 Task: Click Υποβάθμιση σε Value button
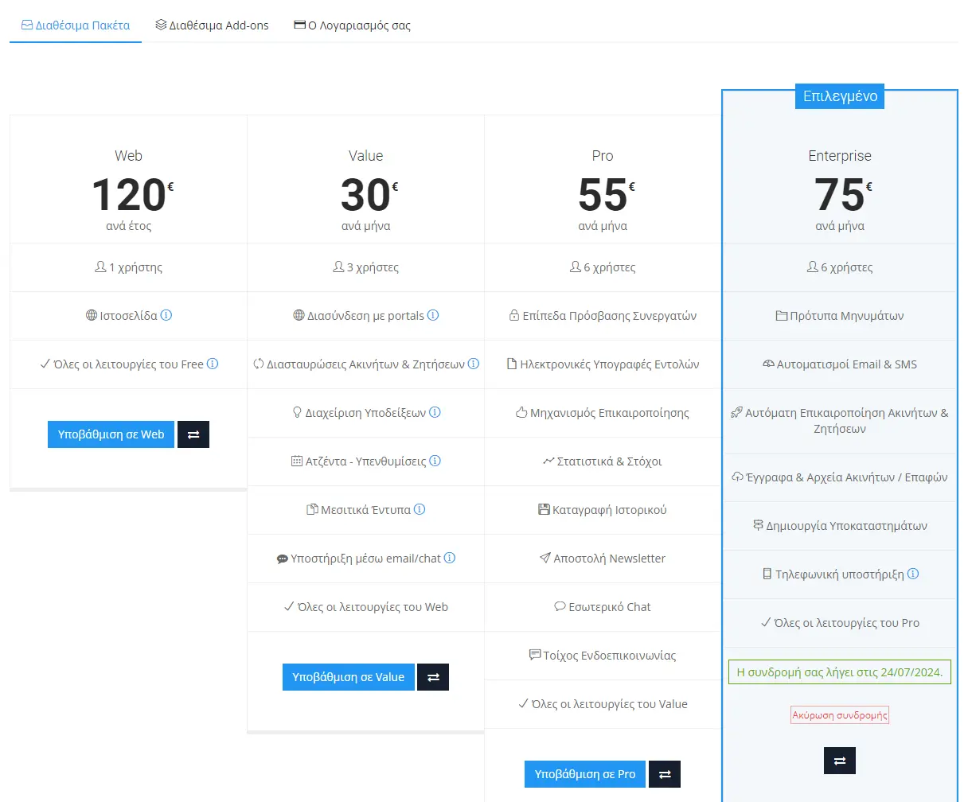348,677
